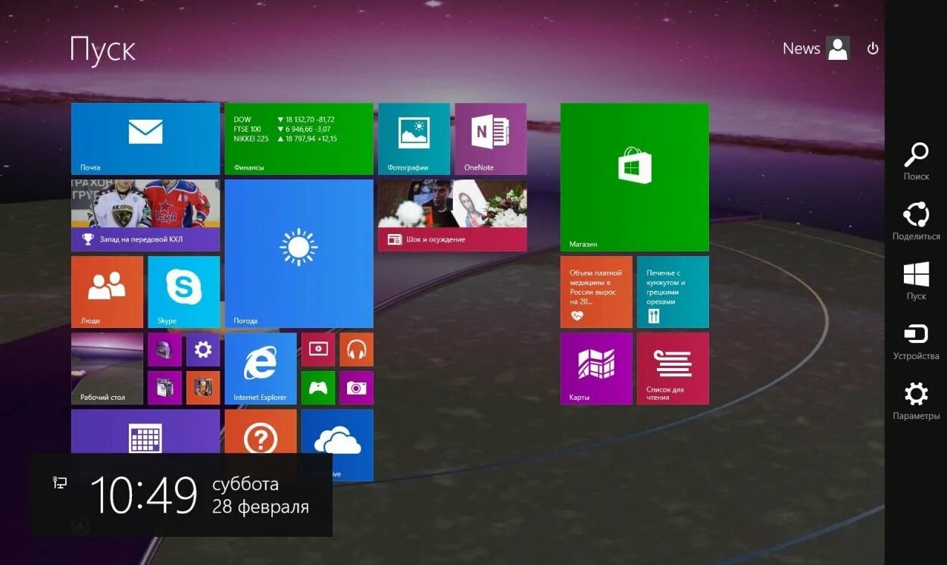Open sports tile Запад на передовой КХЛ

click(145, 215)
